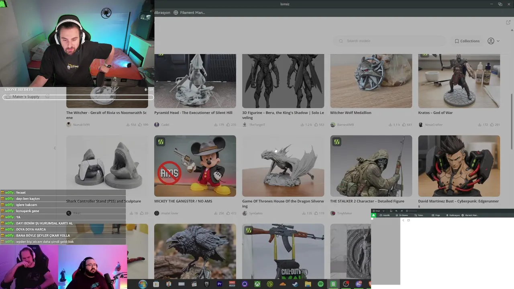Image resolution: width=514 pixels, height=289 pixels.
Task: Expand the account dropdown arrow
Action: tap(498, 41)
